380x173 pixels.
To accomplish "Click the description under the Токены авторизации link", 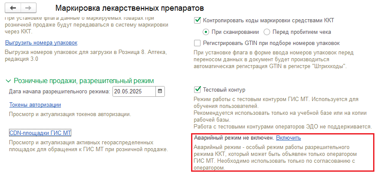I will [x=70, y=114].
